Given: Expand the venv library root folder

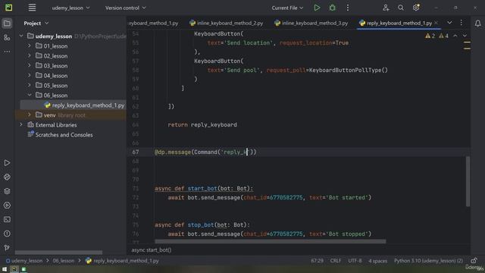Looking at the screenshot, I should [x=30, y=115].
